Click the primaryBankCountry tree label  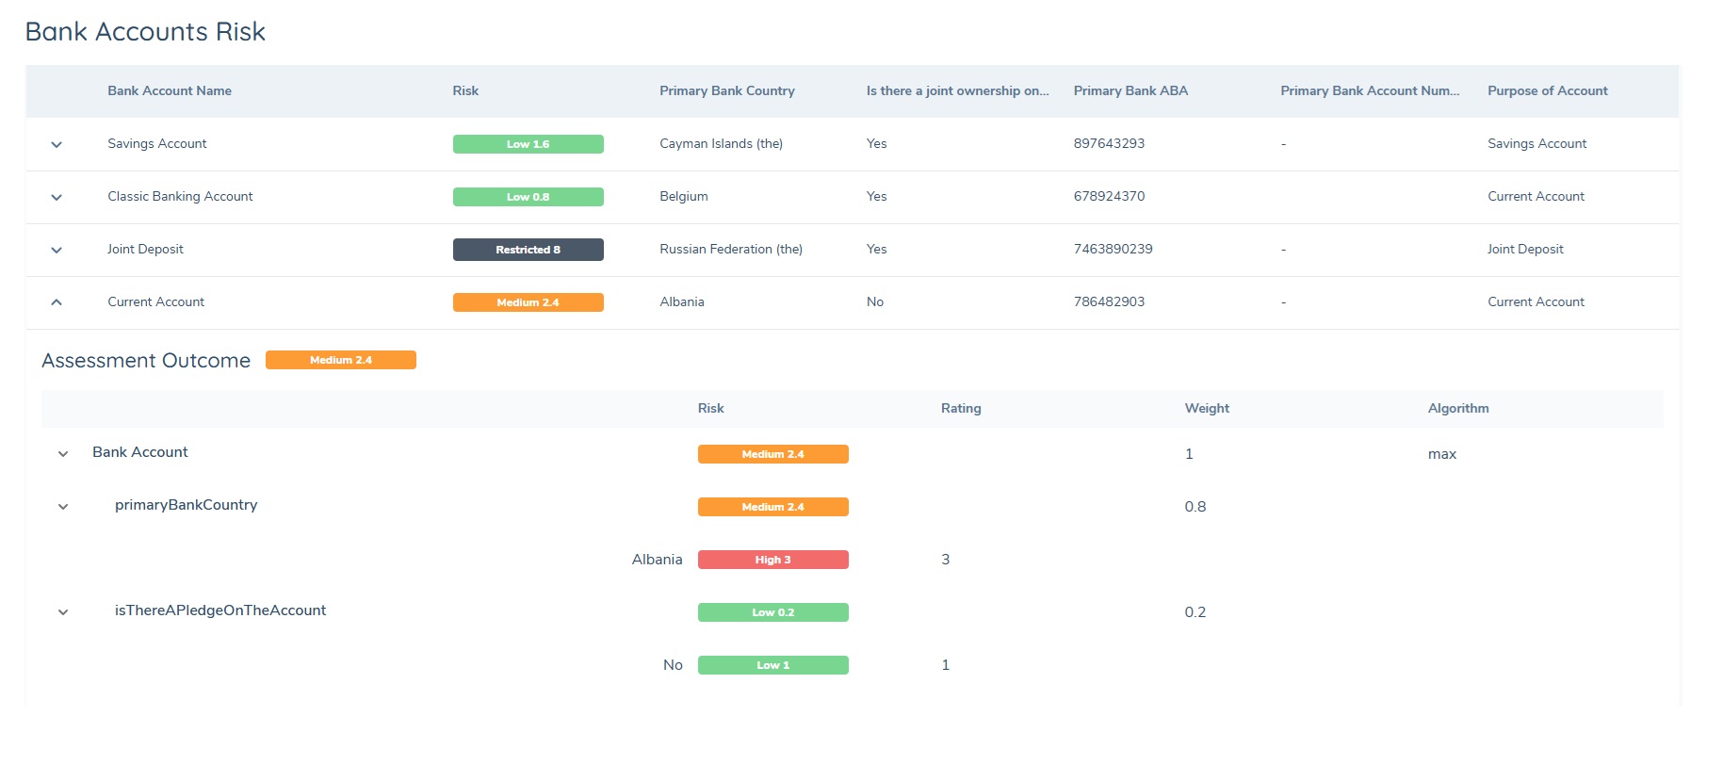(186, 505)
